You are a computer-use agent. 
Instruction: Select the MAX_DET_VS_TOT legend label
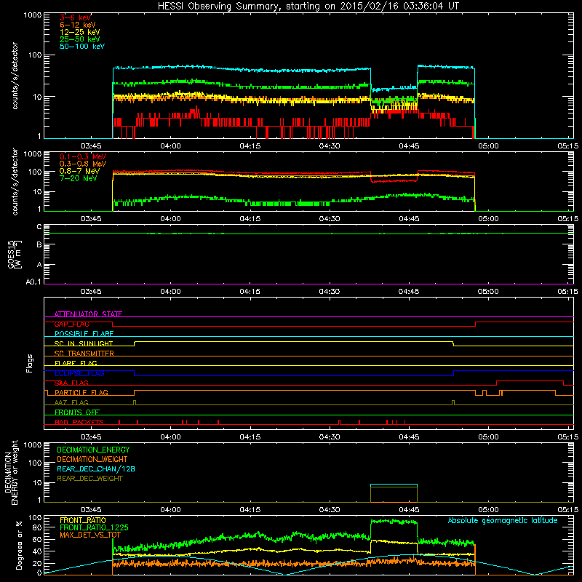pyautogui.click(x=90, y=535)
